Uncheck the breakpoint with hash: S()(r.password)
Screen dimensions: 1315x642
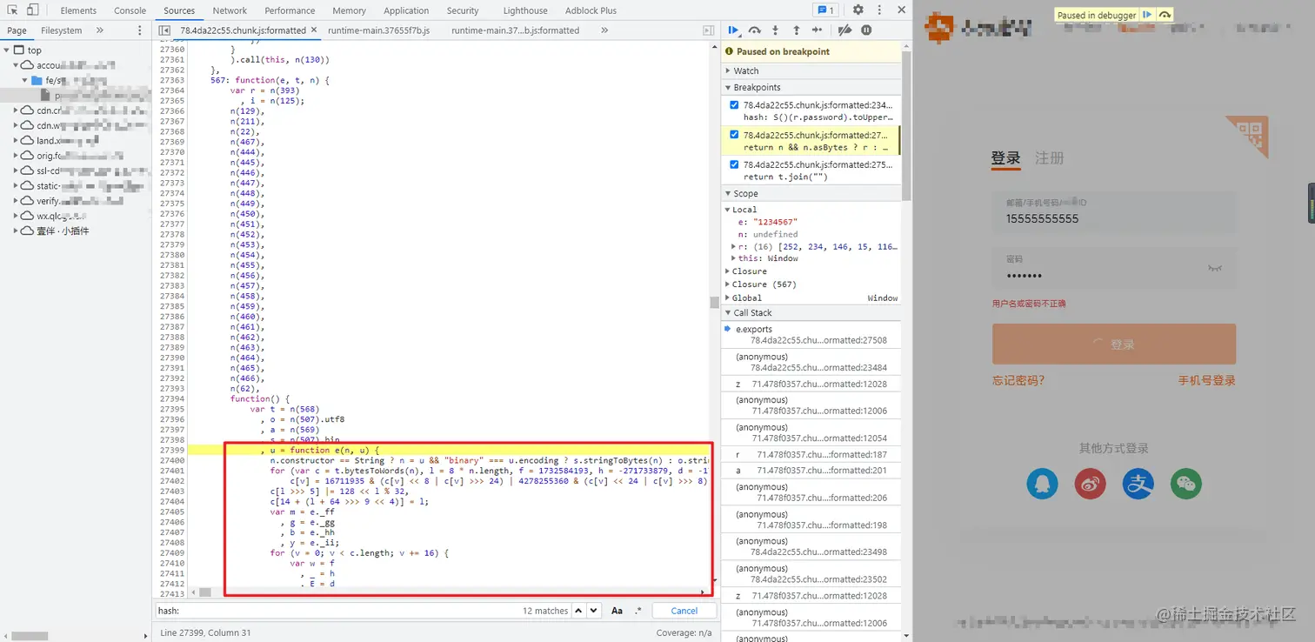pos(734,105)
